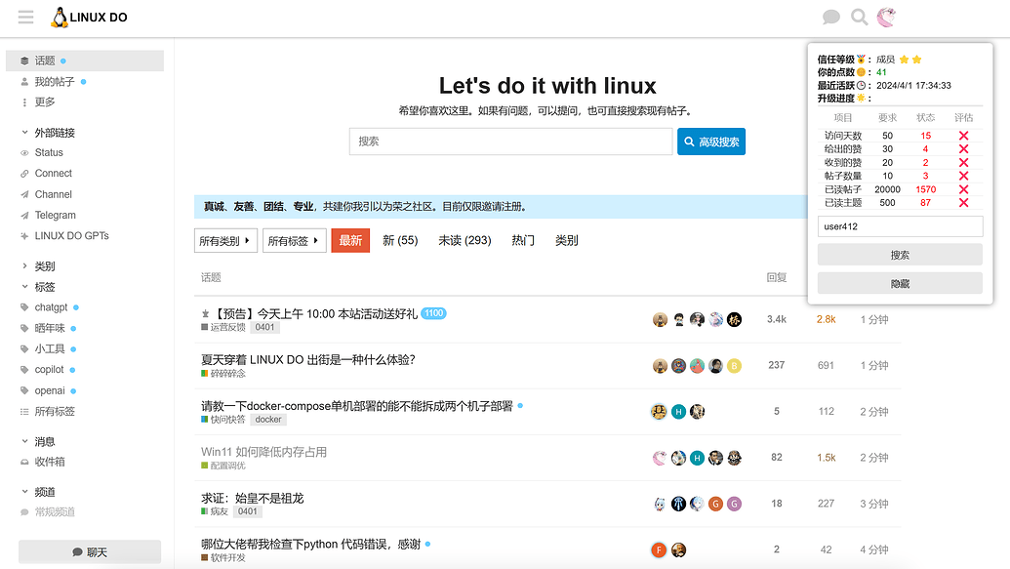Click the copilot tag icon
1010x569 pixels.
24,370
